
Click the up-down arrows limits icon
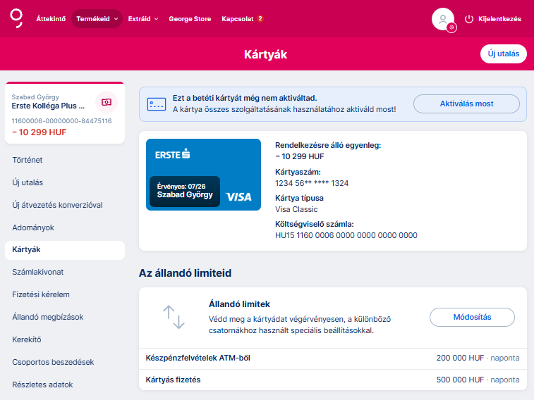pyautogui.click(x=174, y=317)
